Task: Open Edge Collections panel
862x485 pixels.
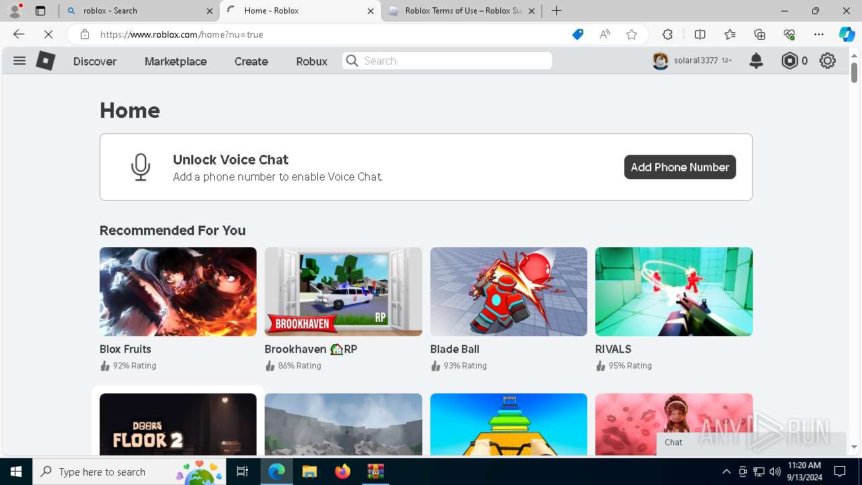Action: pyautogui.click(x=760, y=34)
